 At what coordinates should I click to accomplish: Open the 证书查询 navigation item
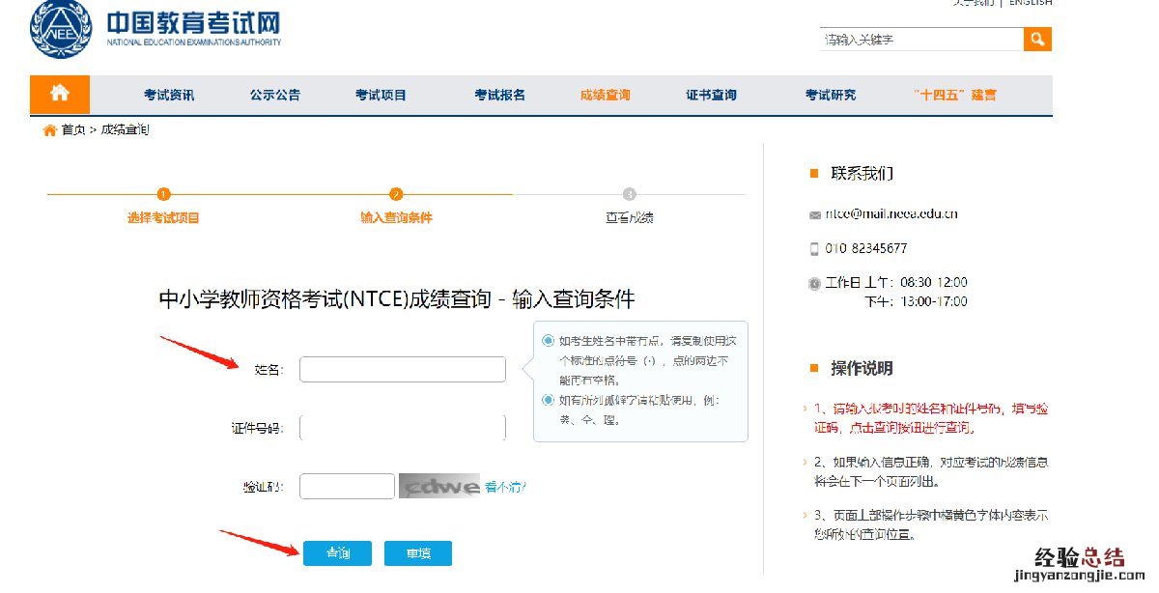[x=711, y=95]
